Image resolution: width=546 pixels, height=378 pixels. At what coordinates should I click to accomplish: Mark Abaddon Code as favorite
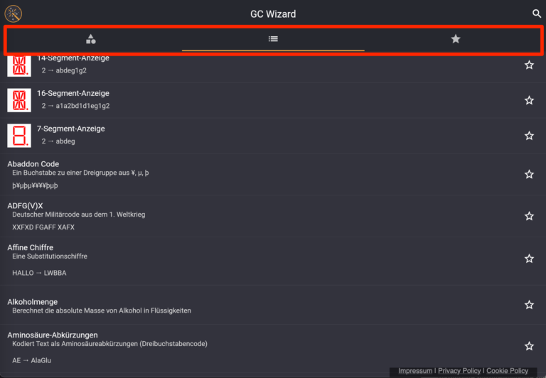click(x=529, y=174)
